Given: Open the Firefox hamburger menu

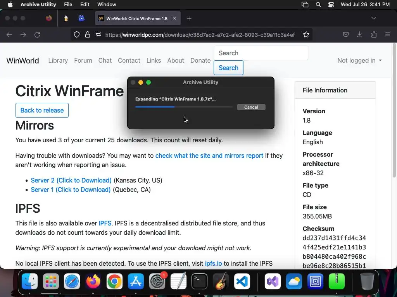Looking at the screenshot, I should point(388,34).
